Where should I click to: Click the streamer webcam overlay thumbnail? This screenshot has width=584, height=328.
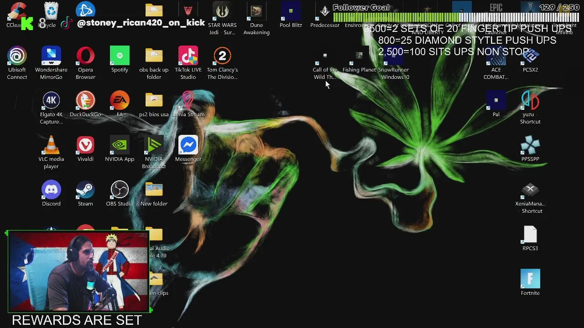[x=78, y=272]
